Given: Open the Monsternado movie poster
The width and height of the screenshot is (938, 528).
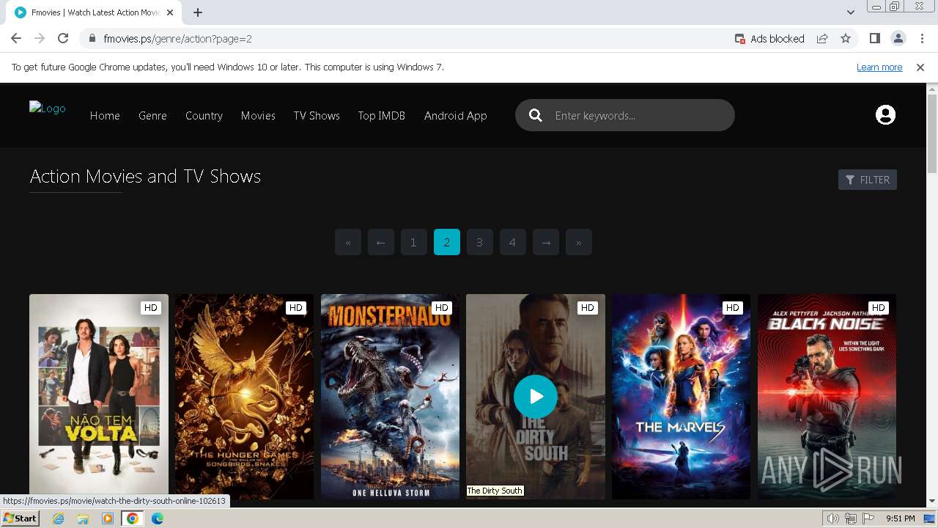Looking at the screenshot, I should (390, 397).
